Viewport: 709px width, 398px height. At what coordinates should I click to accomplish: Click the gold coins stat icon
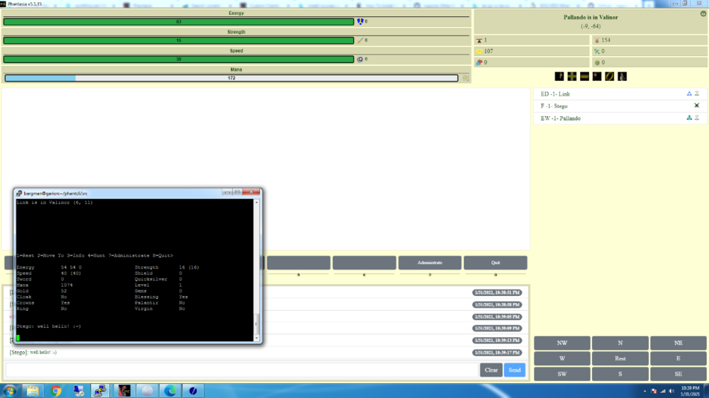478,51
